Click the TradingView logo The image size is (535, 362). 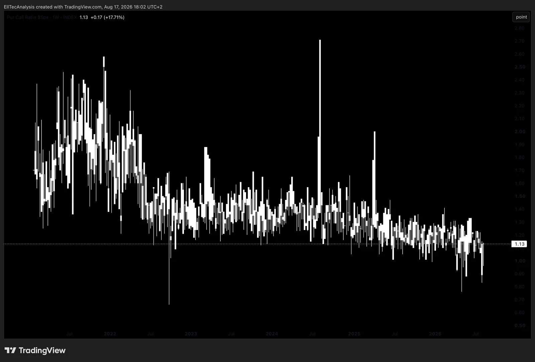pyautogui.click(x=35, y=350)
